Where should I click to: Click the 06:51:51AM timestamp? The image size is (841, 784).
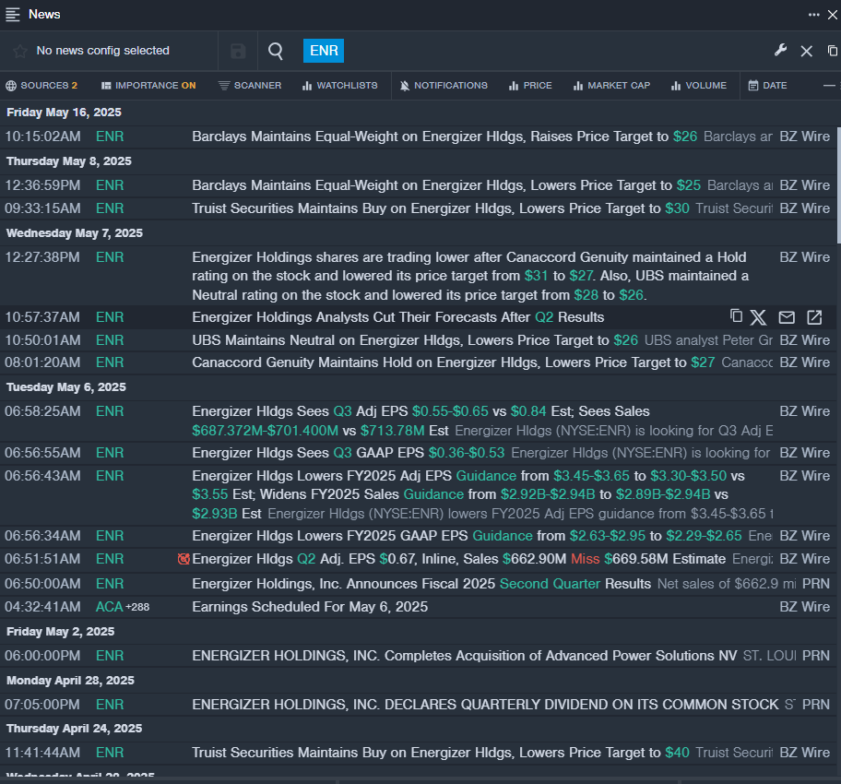43,559
